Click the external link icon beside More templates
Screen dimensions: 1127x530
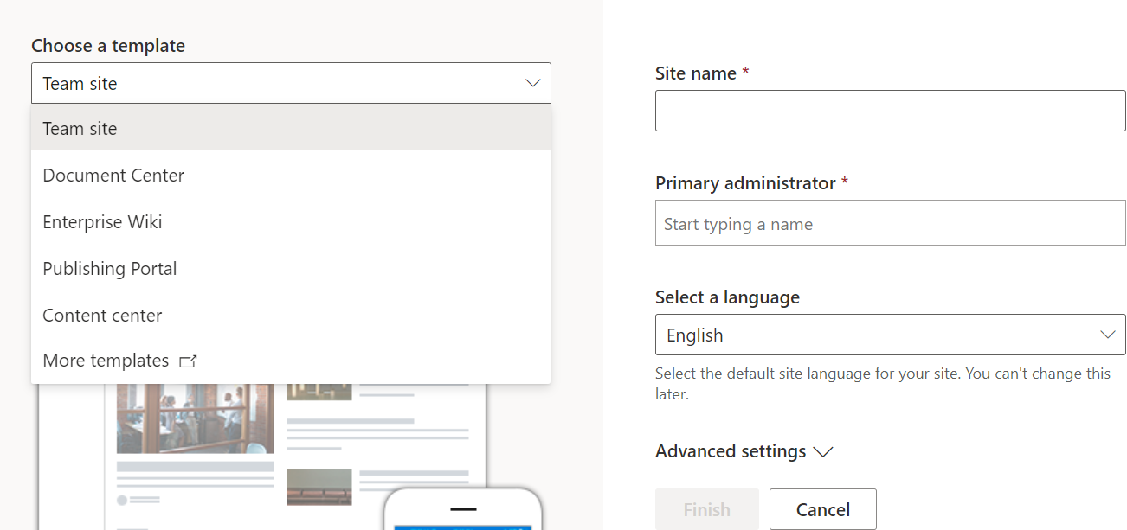(x=188, y=361)
